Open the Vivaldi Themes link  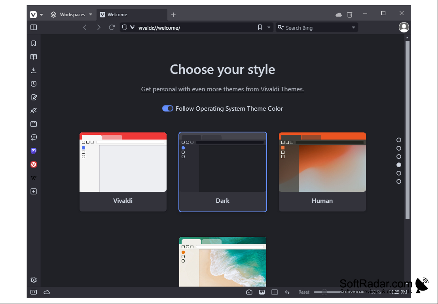point(222,89)
